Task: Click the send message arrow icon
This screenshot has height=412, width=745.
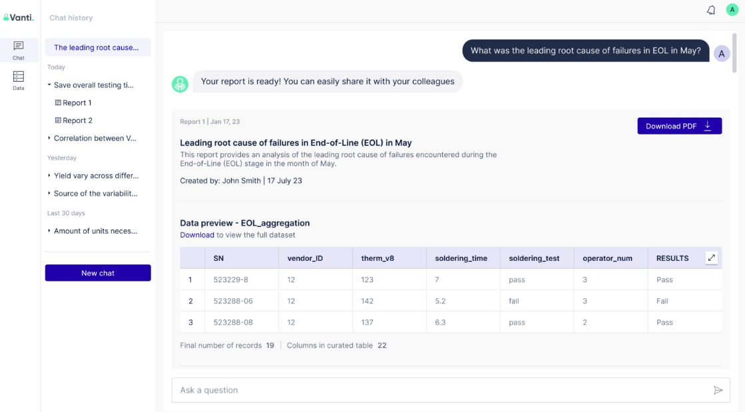Action: click(x=718, y=390)
